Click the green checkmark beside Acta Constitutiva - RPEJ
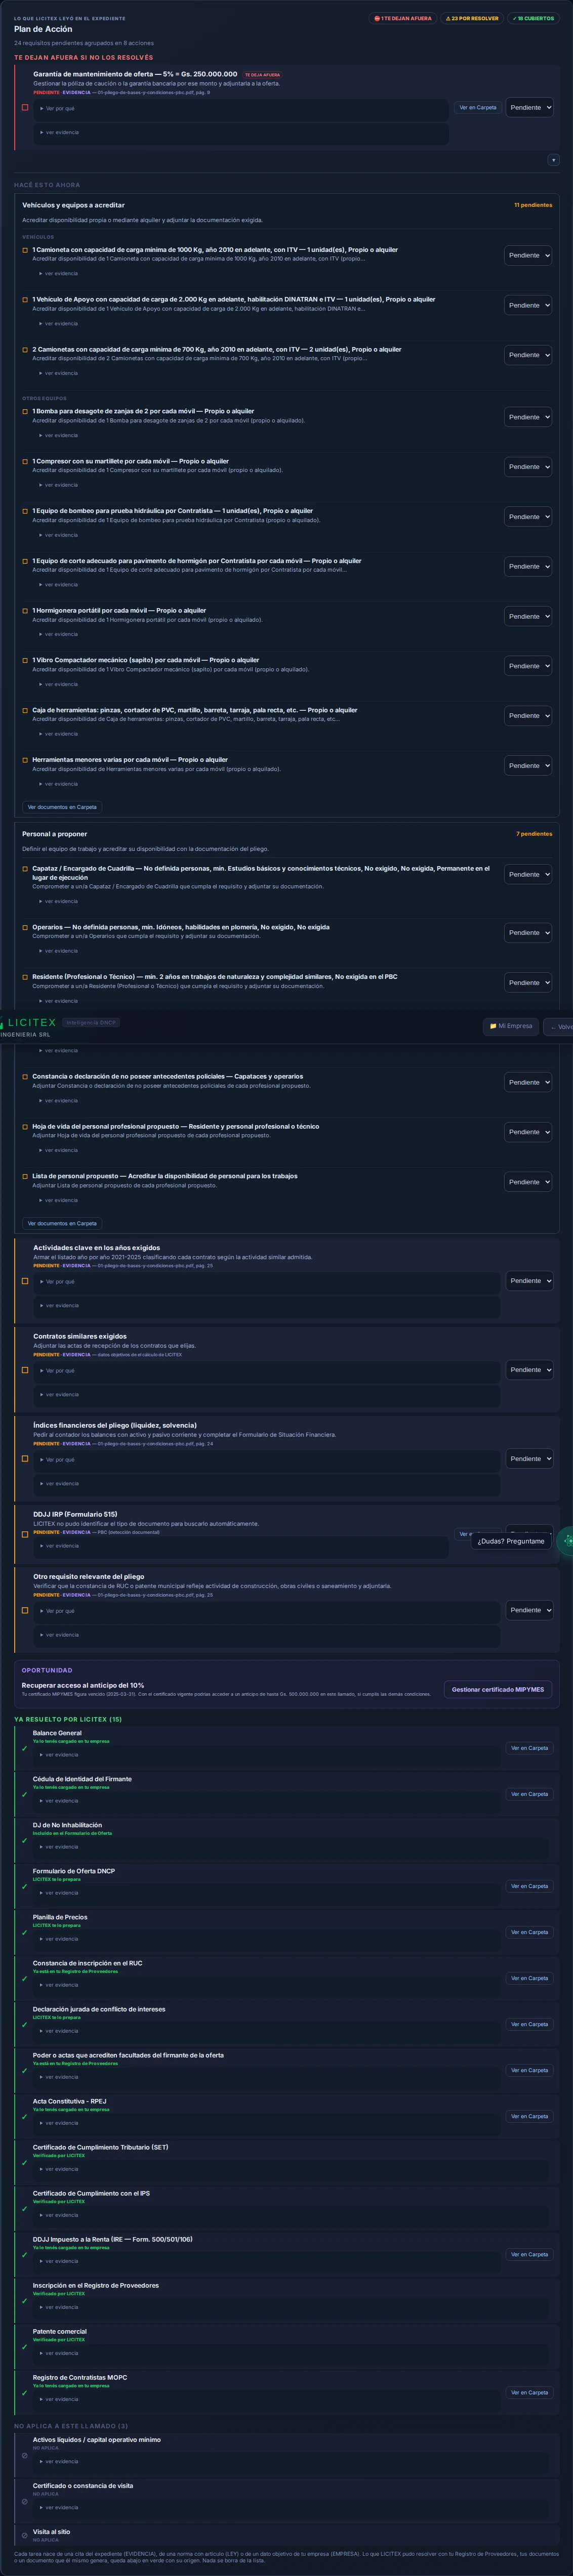The image size is (573, 2576). click(25, 2116)
